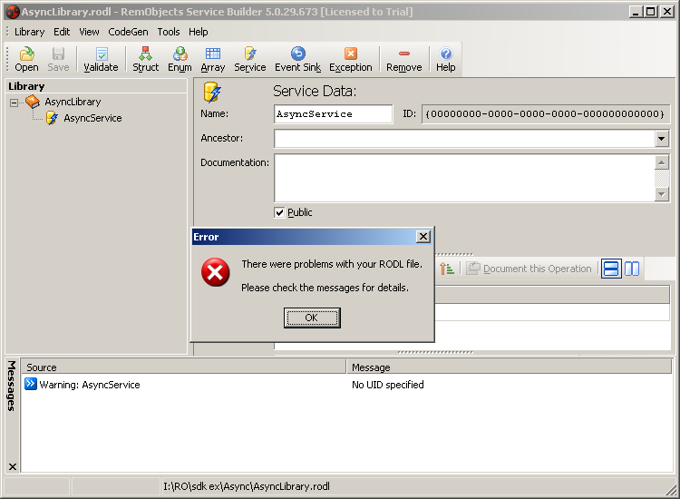Click the blue warning arrow icon
This screenshot has width=680, height=499.
(30, 384)
